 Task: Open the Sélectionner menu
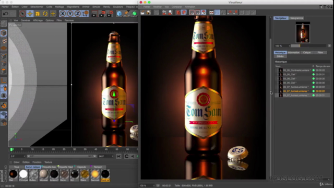click(37, 7)
